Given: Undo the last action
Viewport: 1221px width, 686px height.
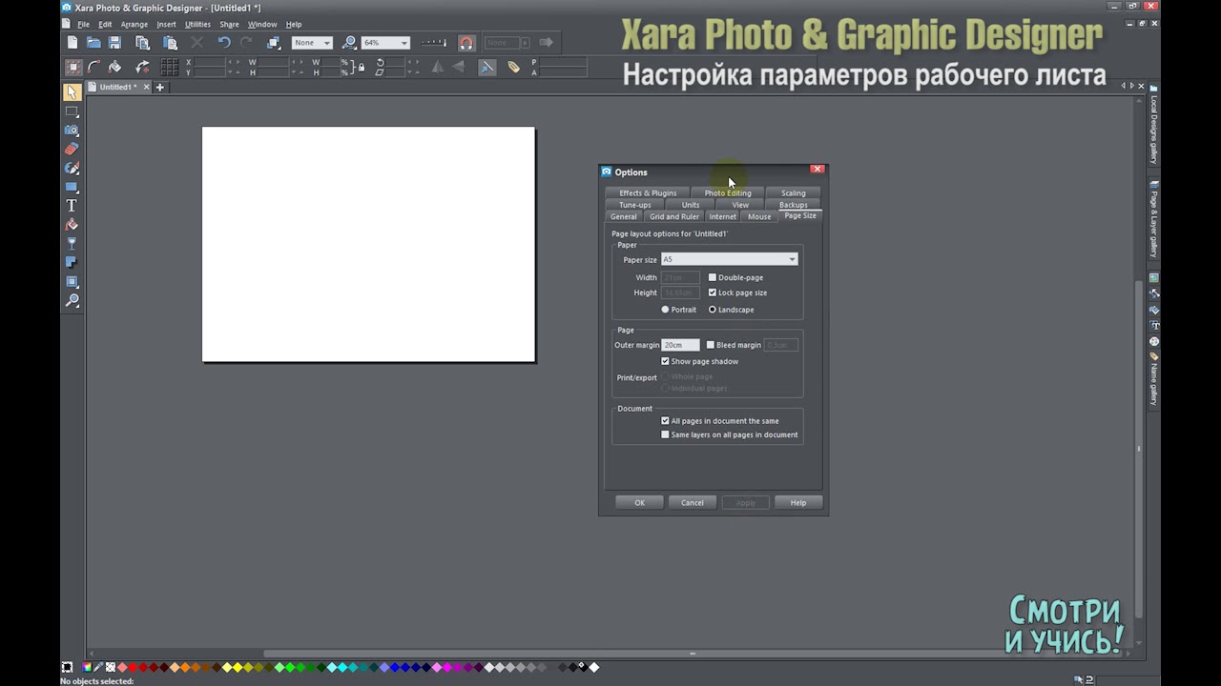Looking at the screenshot, I should pyautogui.click(x=224, y=43).
